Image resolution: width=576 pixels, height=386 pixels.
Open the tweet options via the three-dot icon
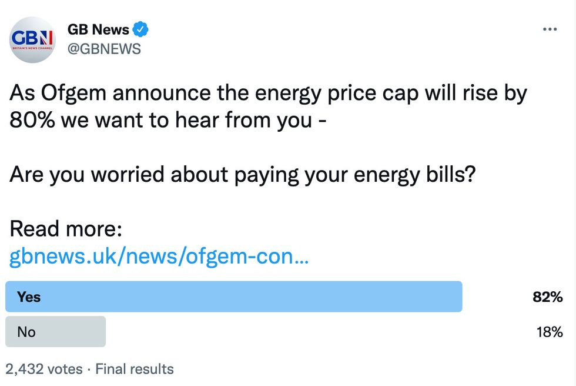point(550,28)
